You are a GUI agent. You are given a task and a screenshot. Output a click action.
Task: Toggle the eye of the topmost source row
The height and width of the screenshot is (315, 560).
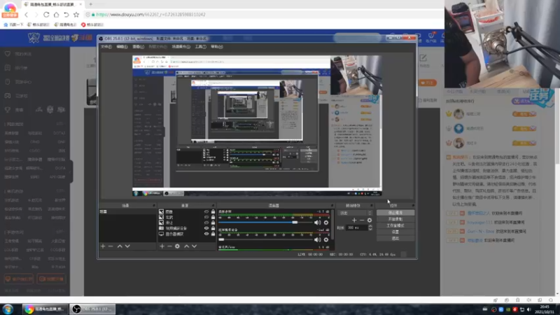206,212
